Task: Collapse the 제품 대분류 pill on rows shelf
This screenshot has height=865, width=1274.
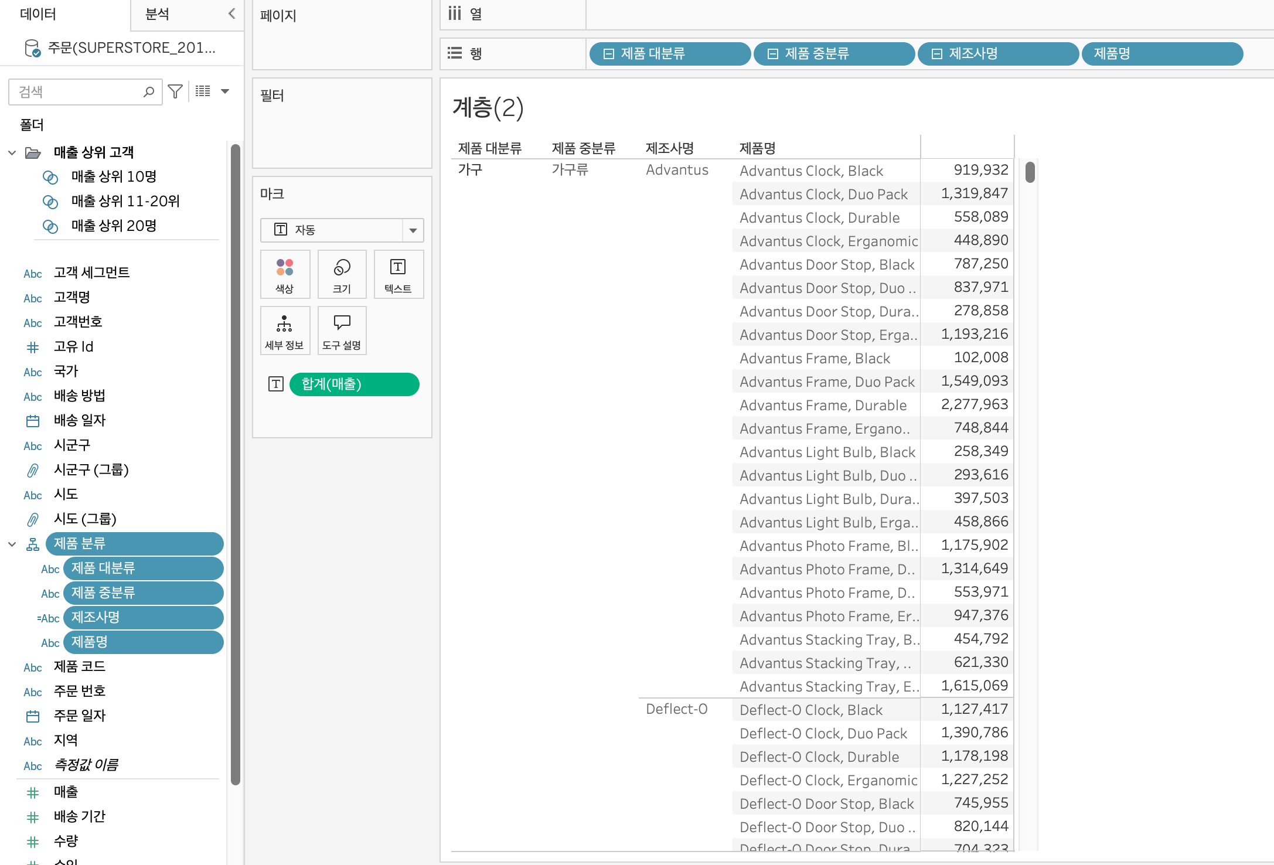Action: point(609,54)
